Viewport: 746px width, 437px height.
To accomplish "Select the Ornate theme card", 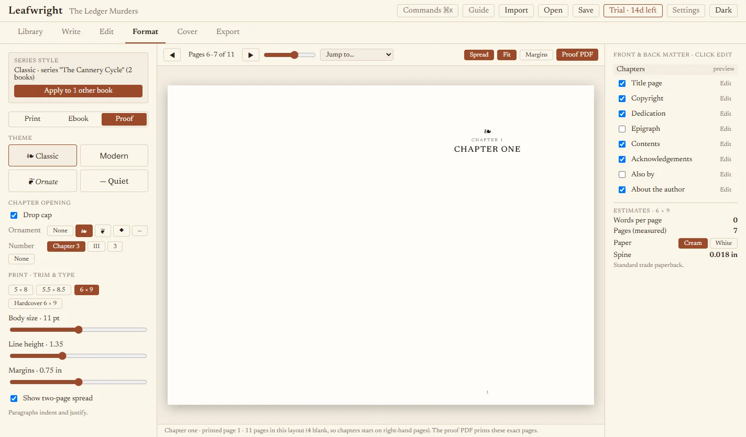I will coord(43,181).
